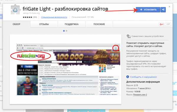The width and height of the screenshot is (177, 112).
Task: Click the blue Установить install button
Action: coord(148,10)
